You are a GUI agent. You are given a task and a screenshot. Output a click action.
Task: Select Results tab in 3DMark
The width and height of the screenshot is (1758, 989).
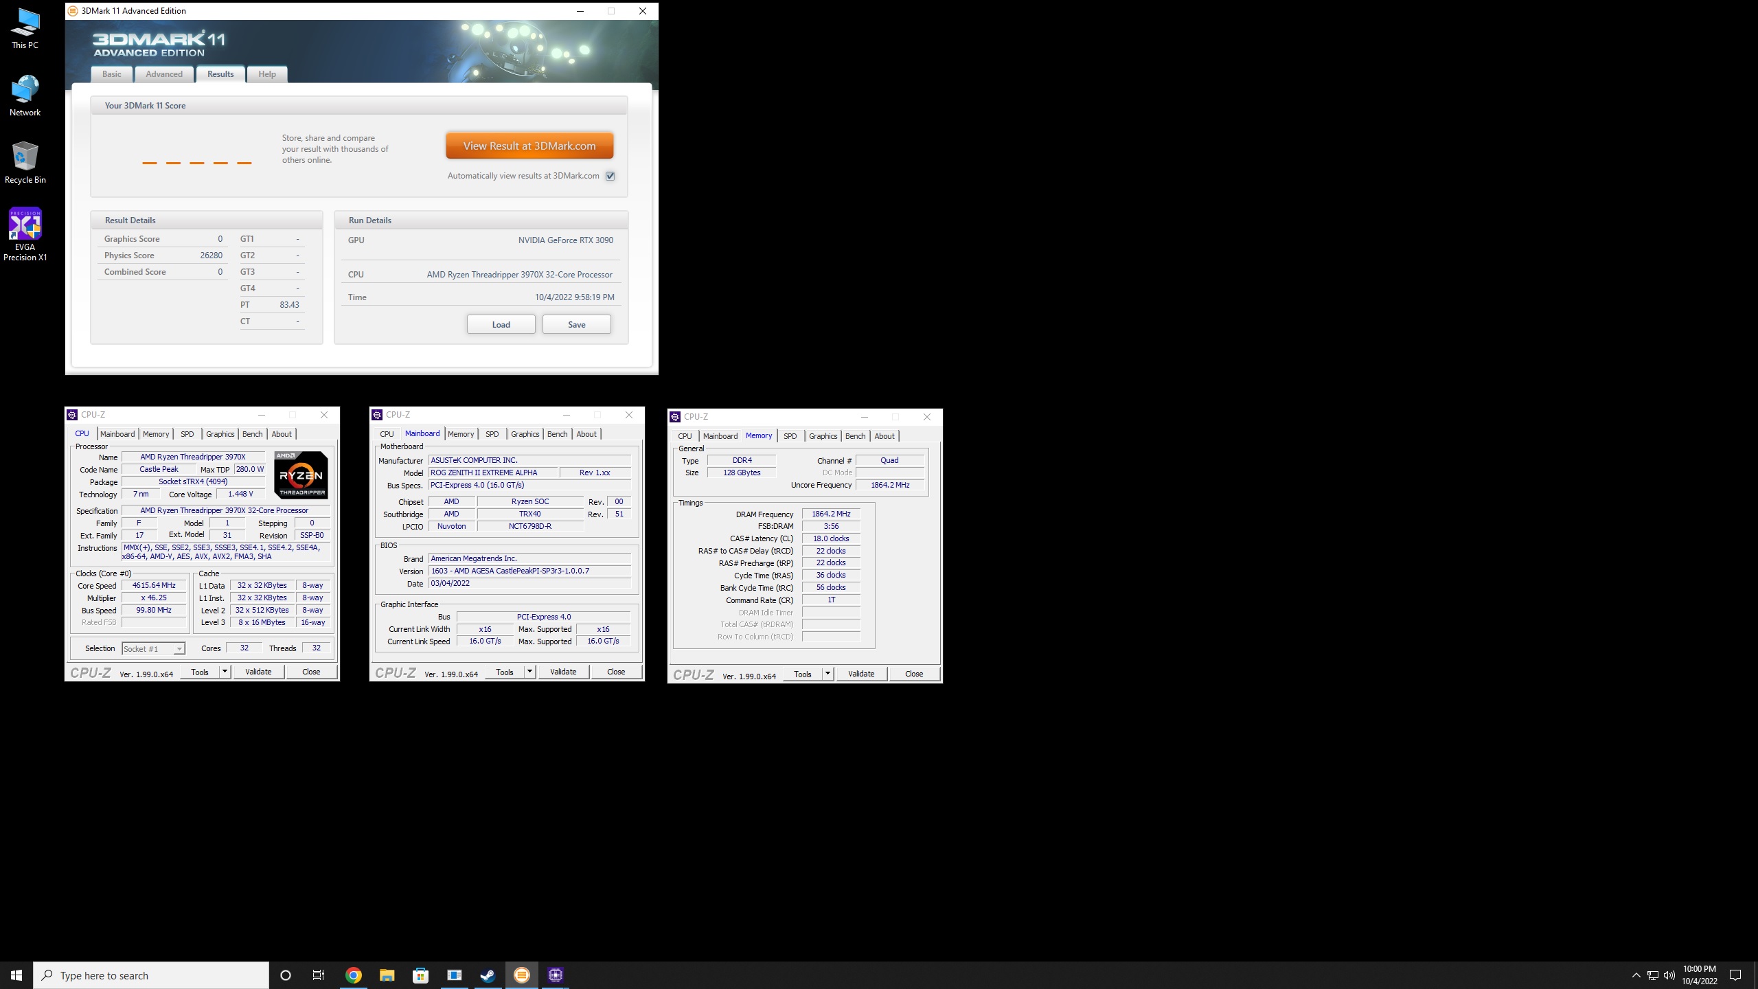[x=220, y=74]
